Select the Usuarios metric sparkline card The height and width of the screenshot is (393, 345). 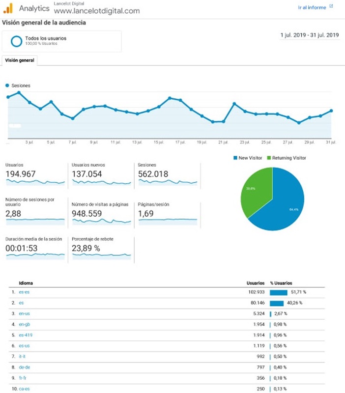35,174
